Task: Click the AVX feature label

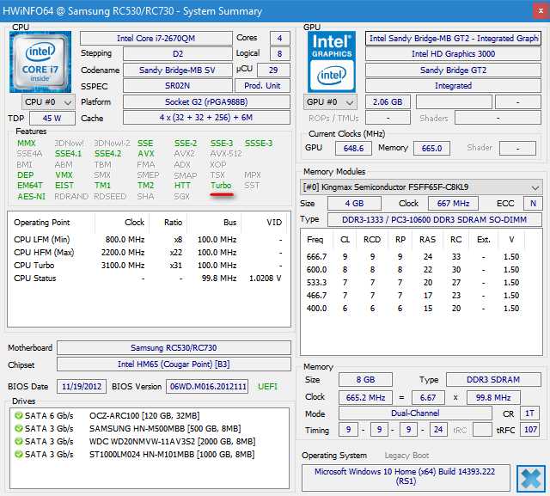Action: click(146, 154)
